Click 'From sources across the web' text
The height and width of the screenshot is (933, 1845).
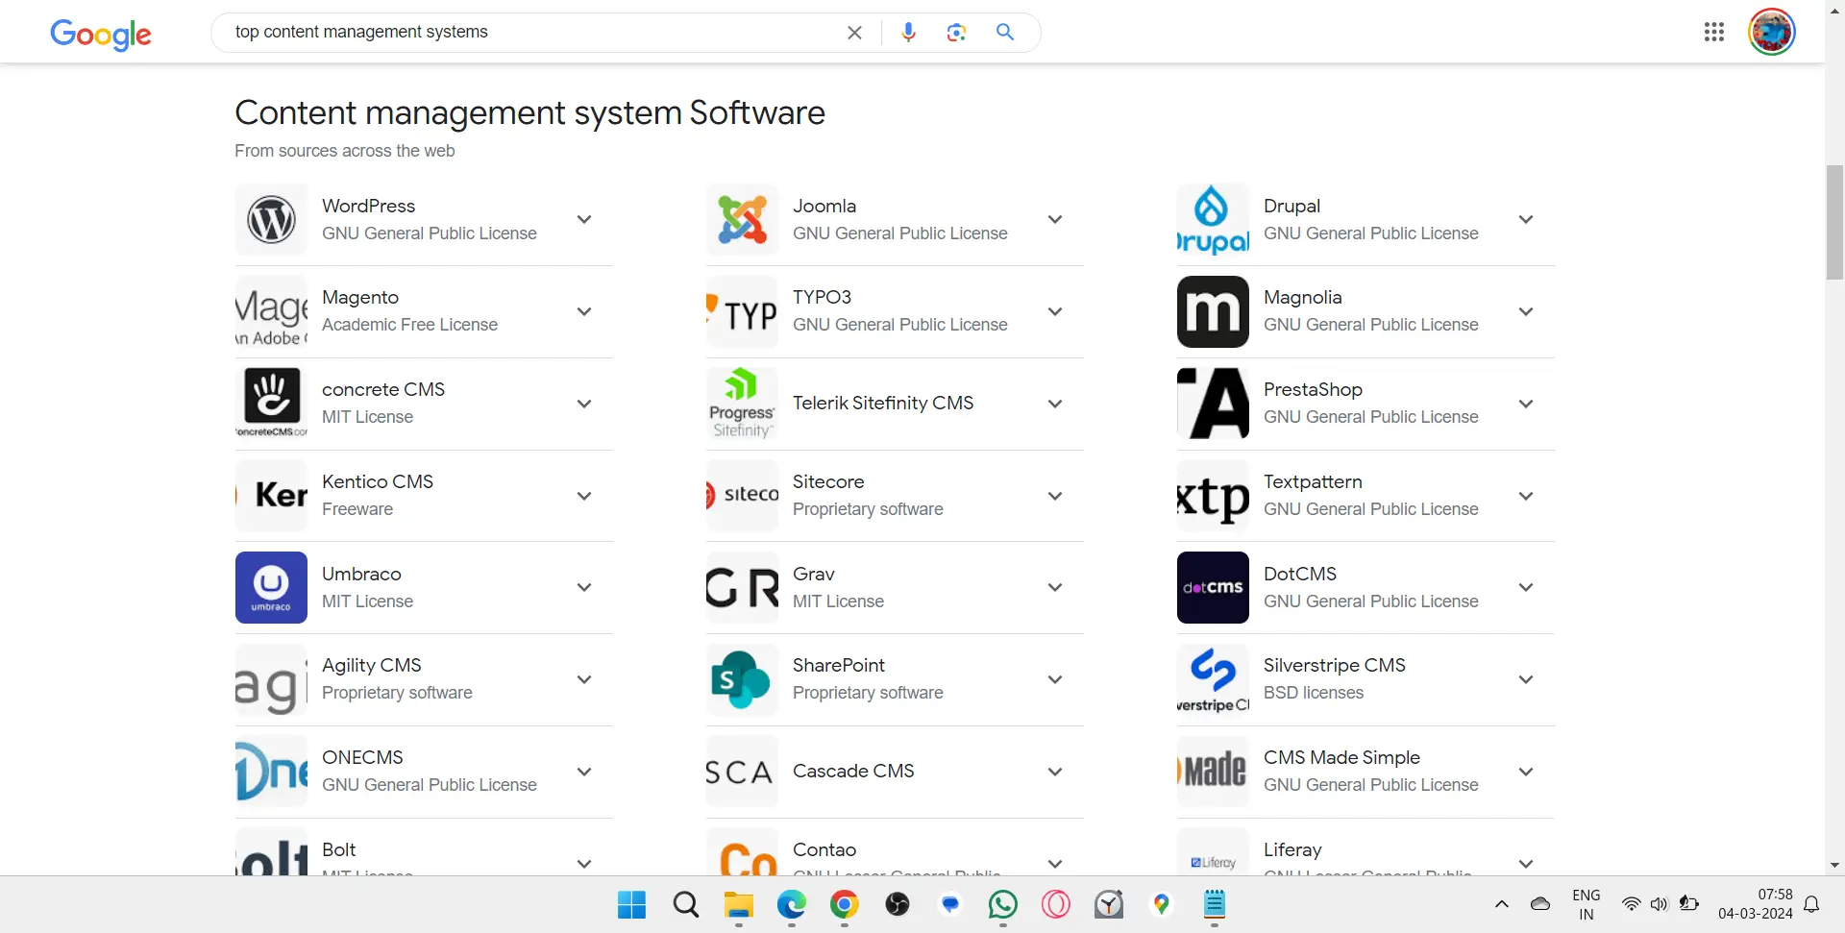[345, 151]
